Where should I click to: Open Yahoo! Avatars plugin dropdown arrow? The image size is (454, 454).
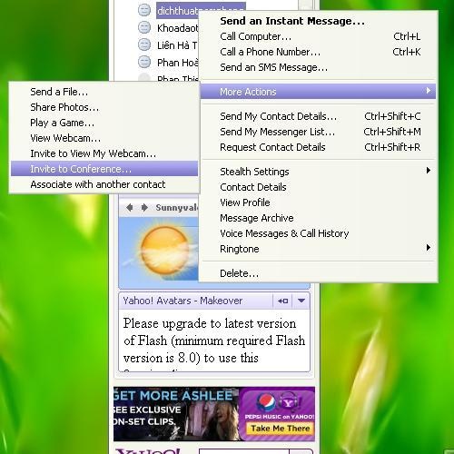click(301, 301)
